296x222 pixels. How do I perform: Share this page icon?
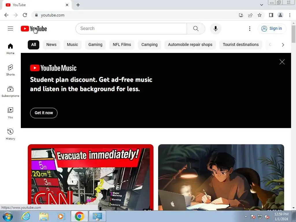coord(250,15)
